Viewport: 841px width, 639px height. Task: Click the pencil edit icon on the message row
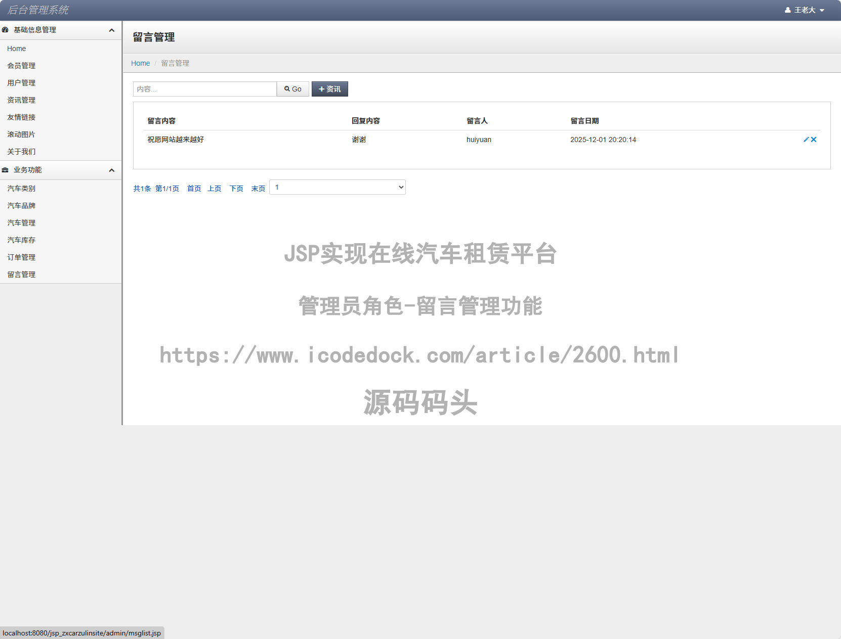tap(806, 140)
